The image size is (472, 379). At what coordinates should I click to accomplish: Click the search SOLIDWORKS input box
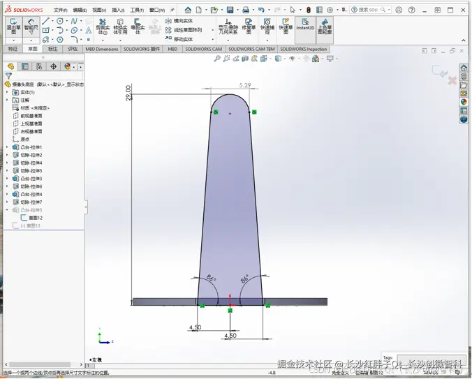pyautogui.click(x=368, y=10)
